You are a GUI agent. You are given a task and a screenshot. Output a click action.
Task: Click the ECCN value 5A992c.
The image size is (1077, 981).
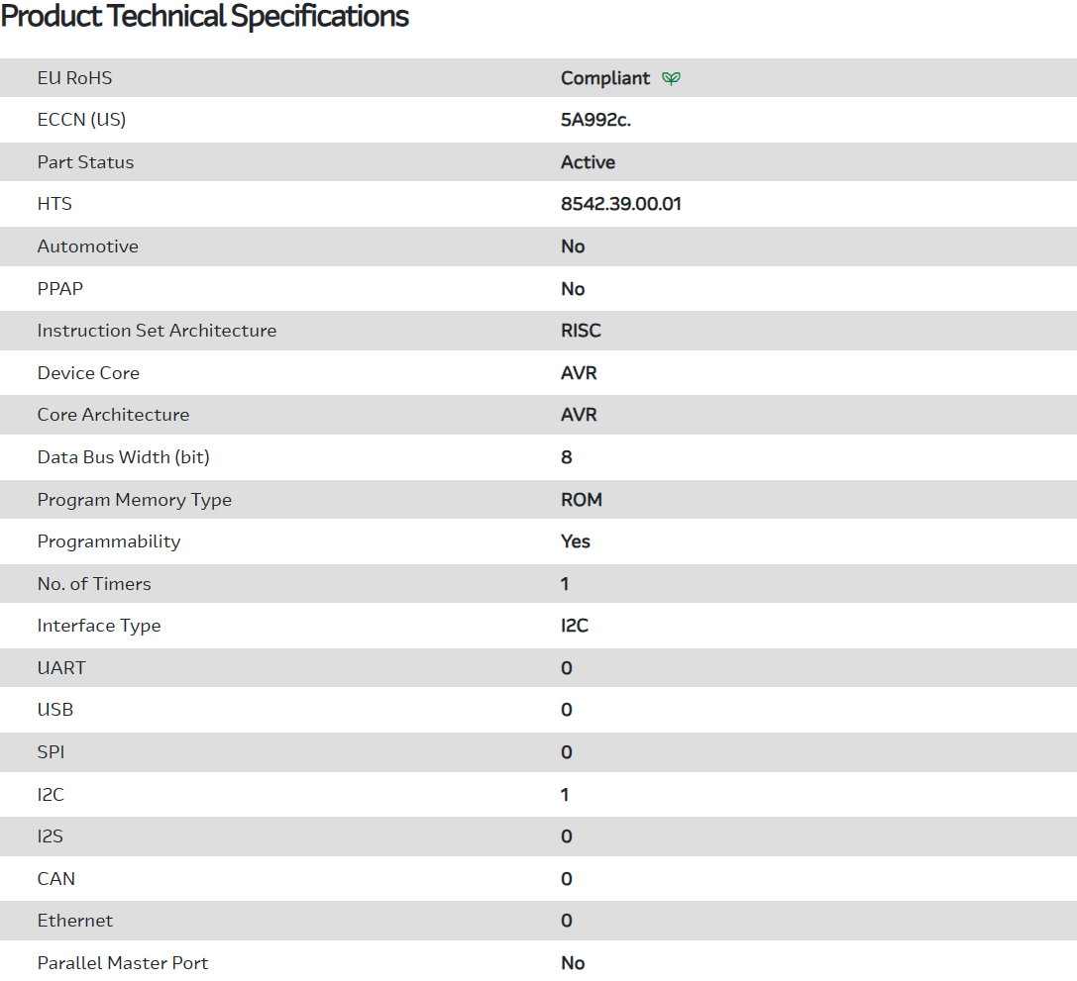595,120
